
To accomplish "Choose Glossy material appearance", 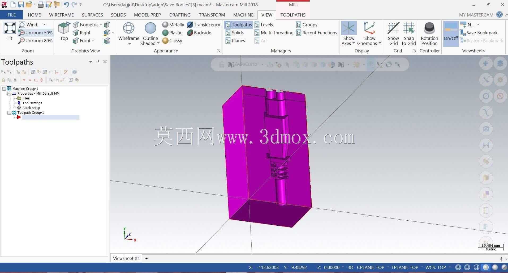I will (172, 41).
